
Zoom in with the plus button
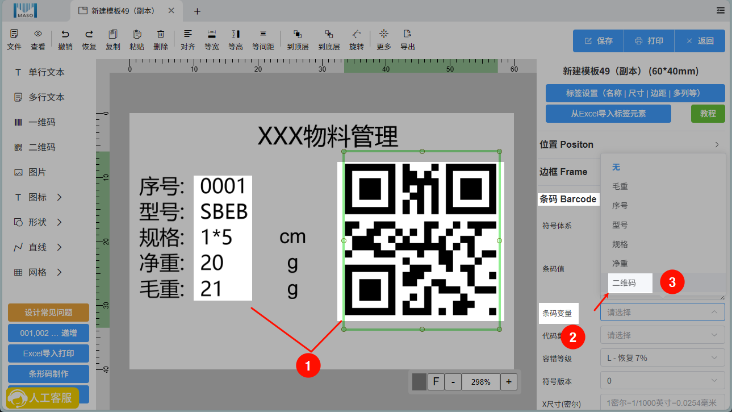(509, 382)
